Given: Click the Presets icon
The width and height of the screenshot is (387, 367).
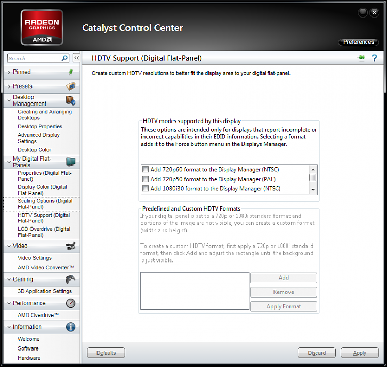Looking at the screenshot, I should click(x=71, y=86).
